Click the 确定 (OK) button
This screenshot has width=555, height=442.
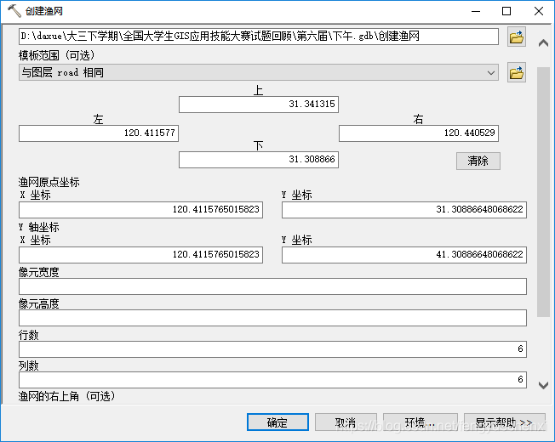(277, 422)
